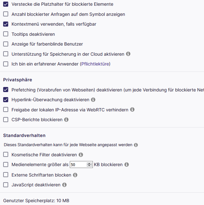Uncheck Kontextmenü verwenden, falls verfügbar
204x205 pixels.
[6, 24]
